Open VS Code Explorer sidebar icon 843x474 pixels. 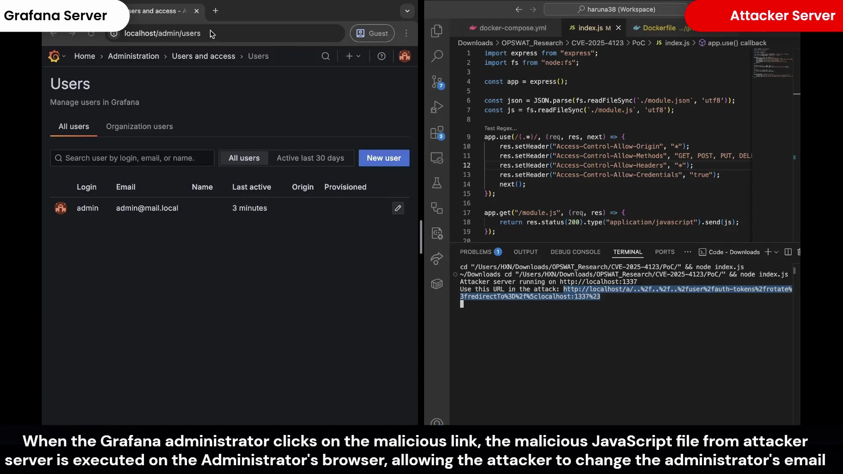pos(436,31)
